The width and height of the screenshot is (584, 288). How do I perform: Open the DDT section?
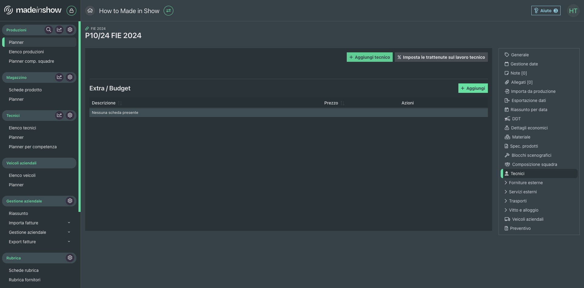[513, 119]
